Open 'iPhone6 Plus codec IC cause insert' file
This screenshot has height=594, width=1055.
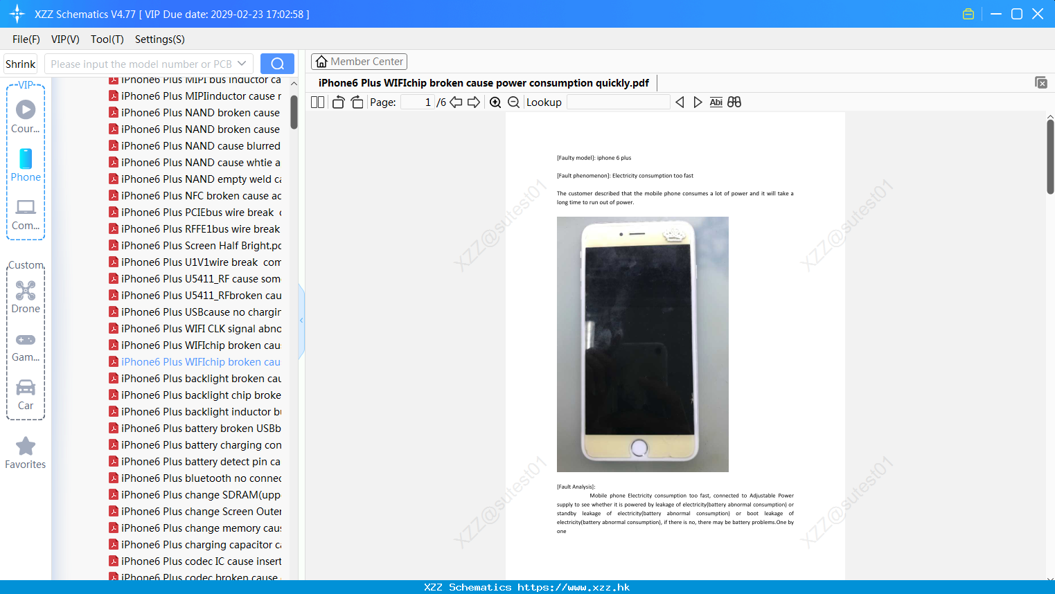(195, 561)
